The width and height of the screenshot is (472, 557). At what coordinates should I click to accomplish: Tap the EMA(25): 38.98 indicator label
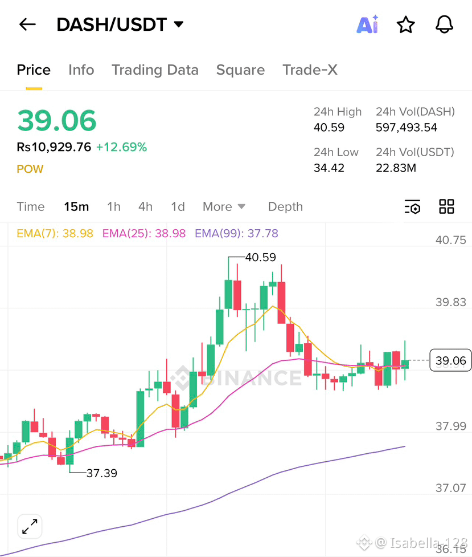click(x=144, y=233)
